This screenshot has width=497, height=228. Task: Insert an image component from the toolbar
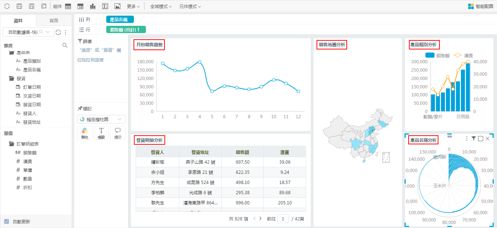click(x=117, y=6)
